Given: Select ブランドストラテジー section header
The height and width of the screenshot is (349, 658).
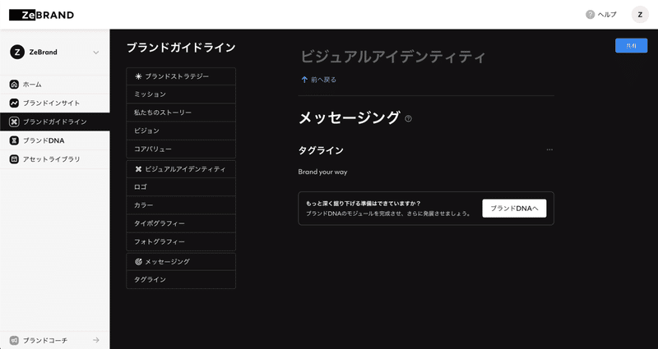Looking at the screenshot, I should coord(181,76).
